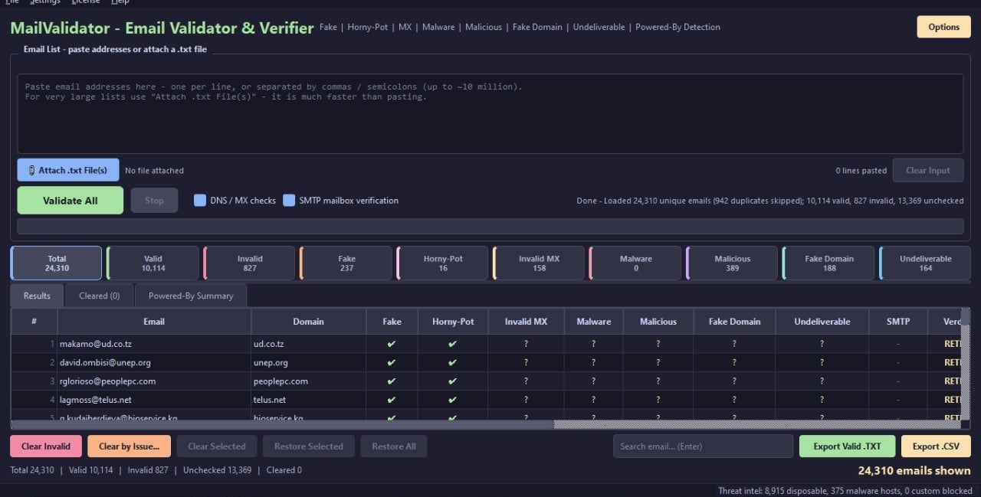Sort by the # column header

pyautogui.click(x=34, y=322)
